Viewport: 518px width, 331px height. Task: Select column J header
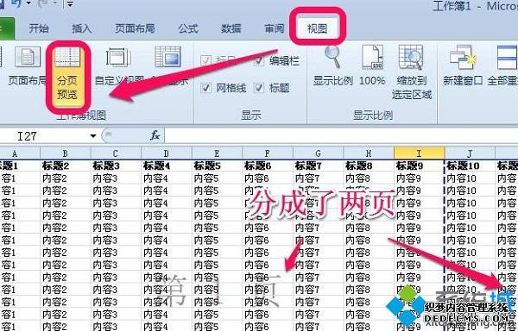click(x=470, y=153)
